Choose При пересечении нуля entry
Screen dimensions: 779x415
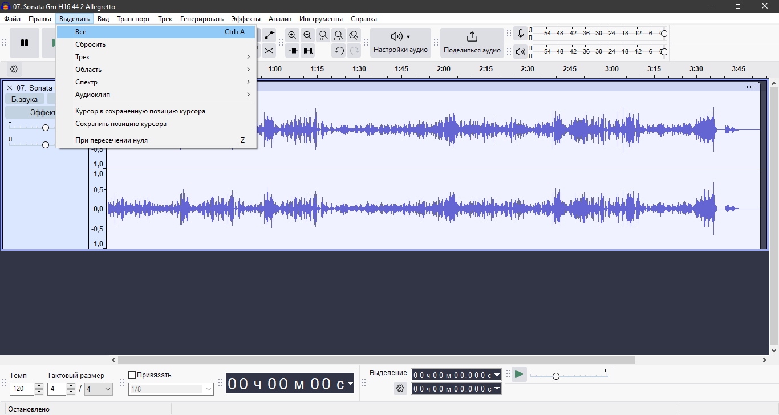click(156, 140)
